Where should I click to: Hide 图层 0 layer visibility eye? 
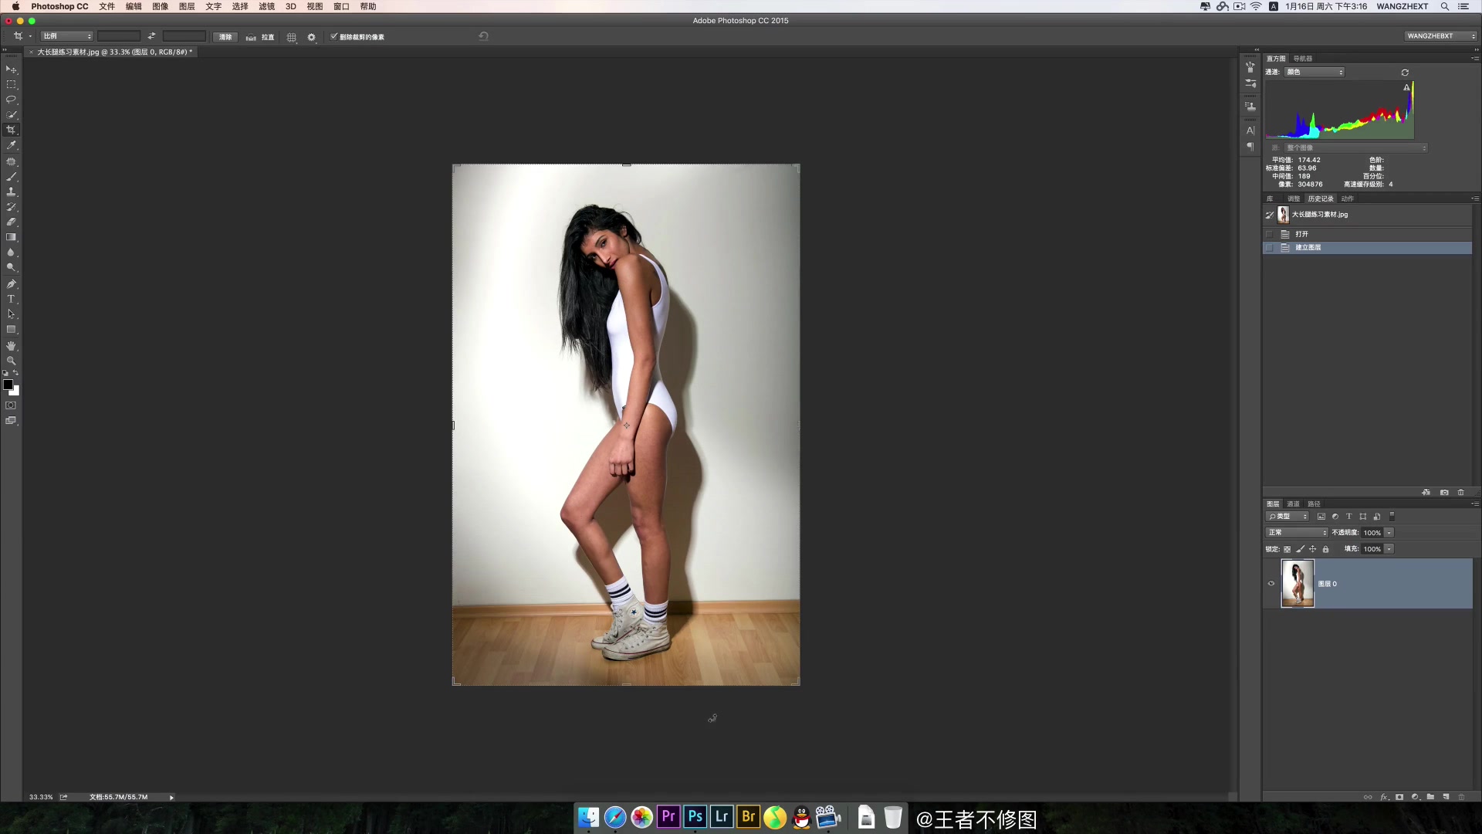(1271, 584)
